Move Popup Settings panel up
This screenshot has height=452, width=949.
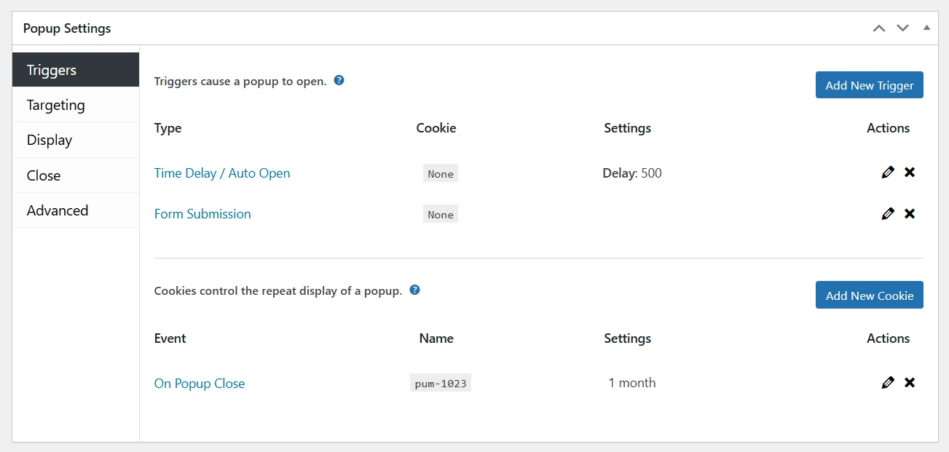click(879, 28)
